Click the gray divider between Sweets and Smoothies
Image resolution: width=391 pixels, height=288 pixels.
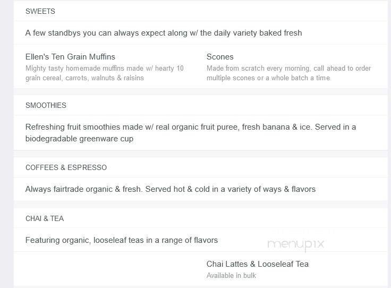(x=201, y=91)
